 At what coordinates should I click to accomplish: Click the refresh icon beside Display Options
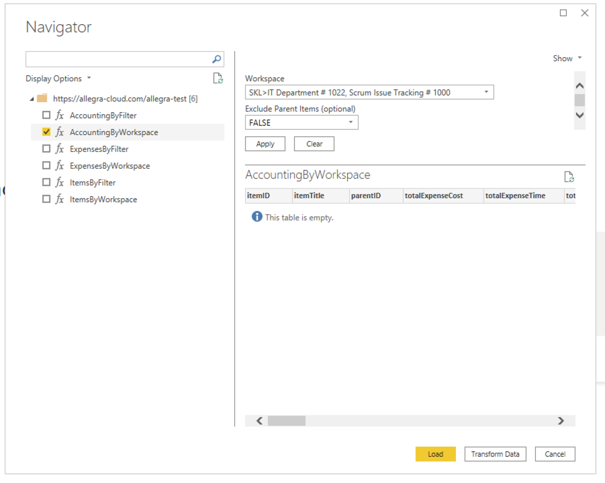point(218,78)
